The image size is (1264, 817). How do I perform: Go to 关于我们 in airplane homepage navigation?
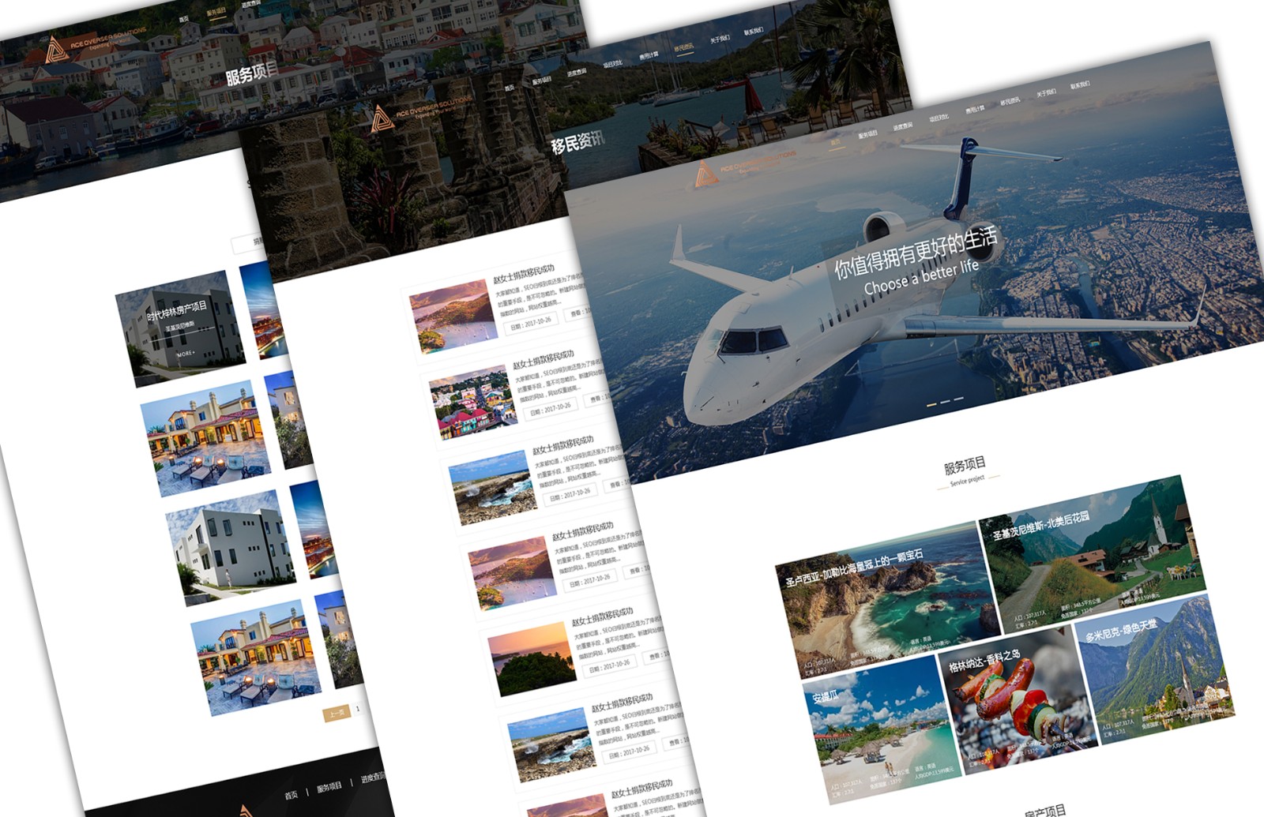1045,93
